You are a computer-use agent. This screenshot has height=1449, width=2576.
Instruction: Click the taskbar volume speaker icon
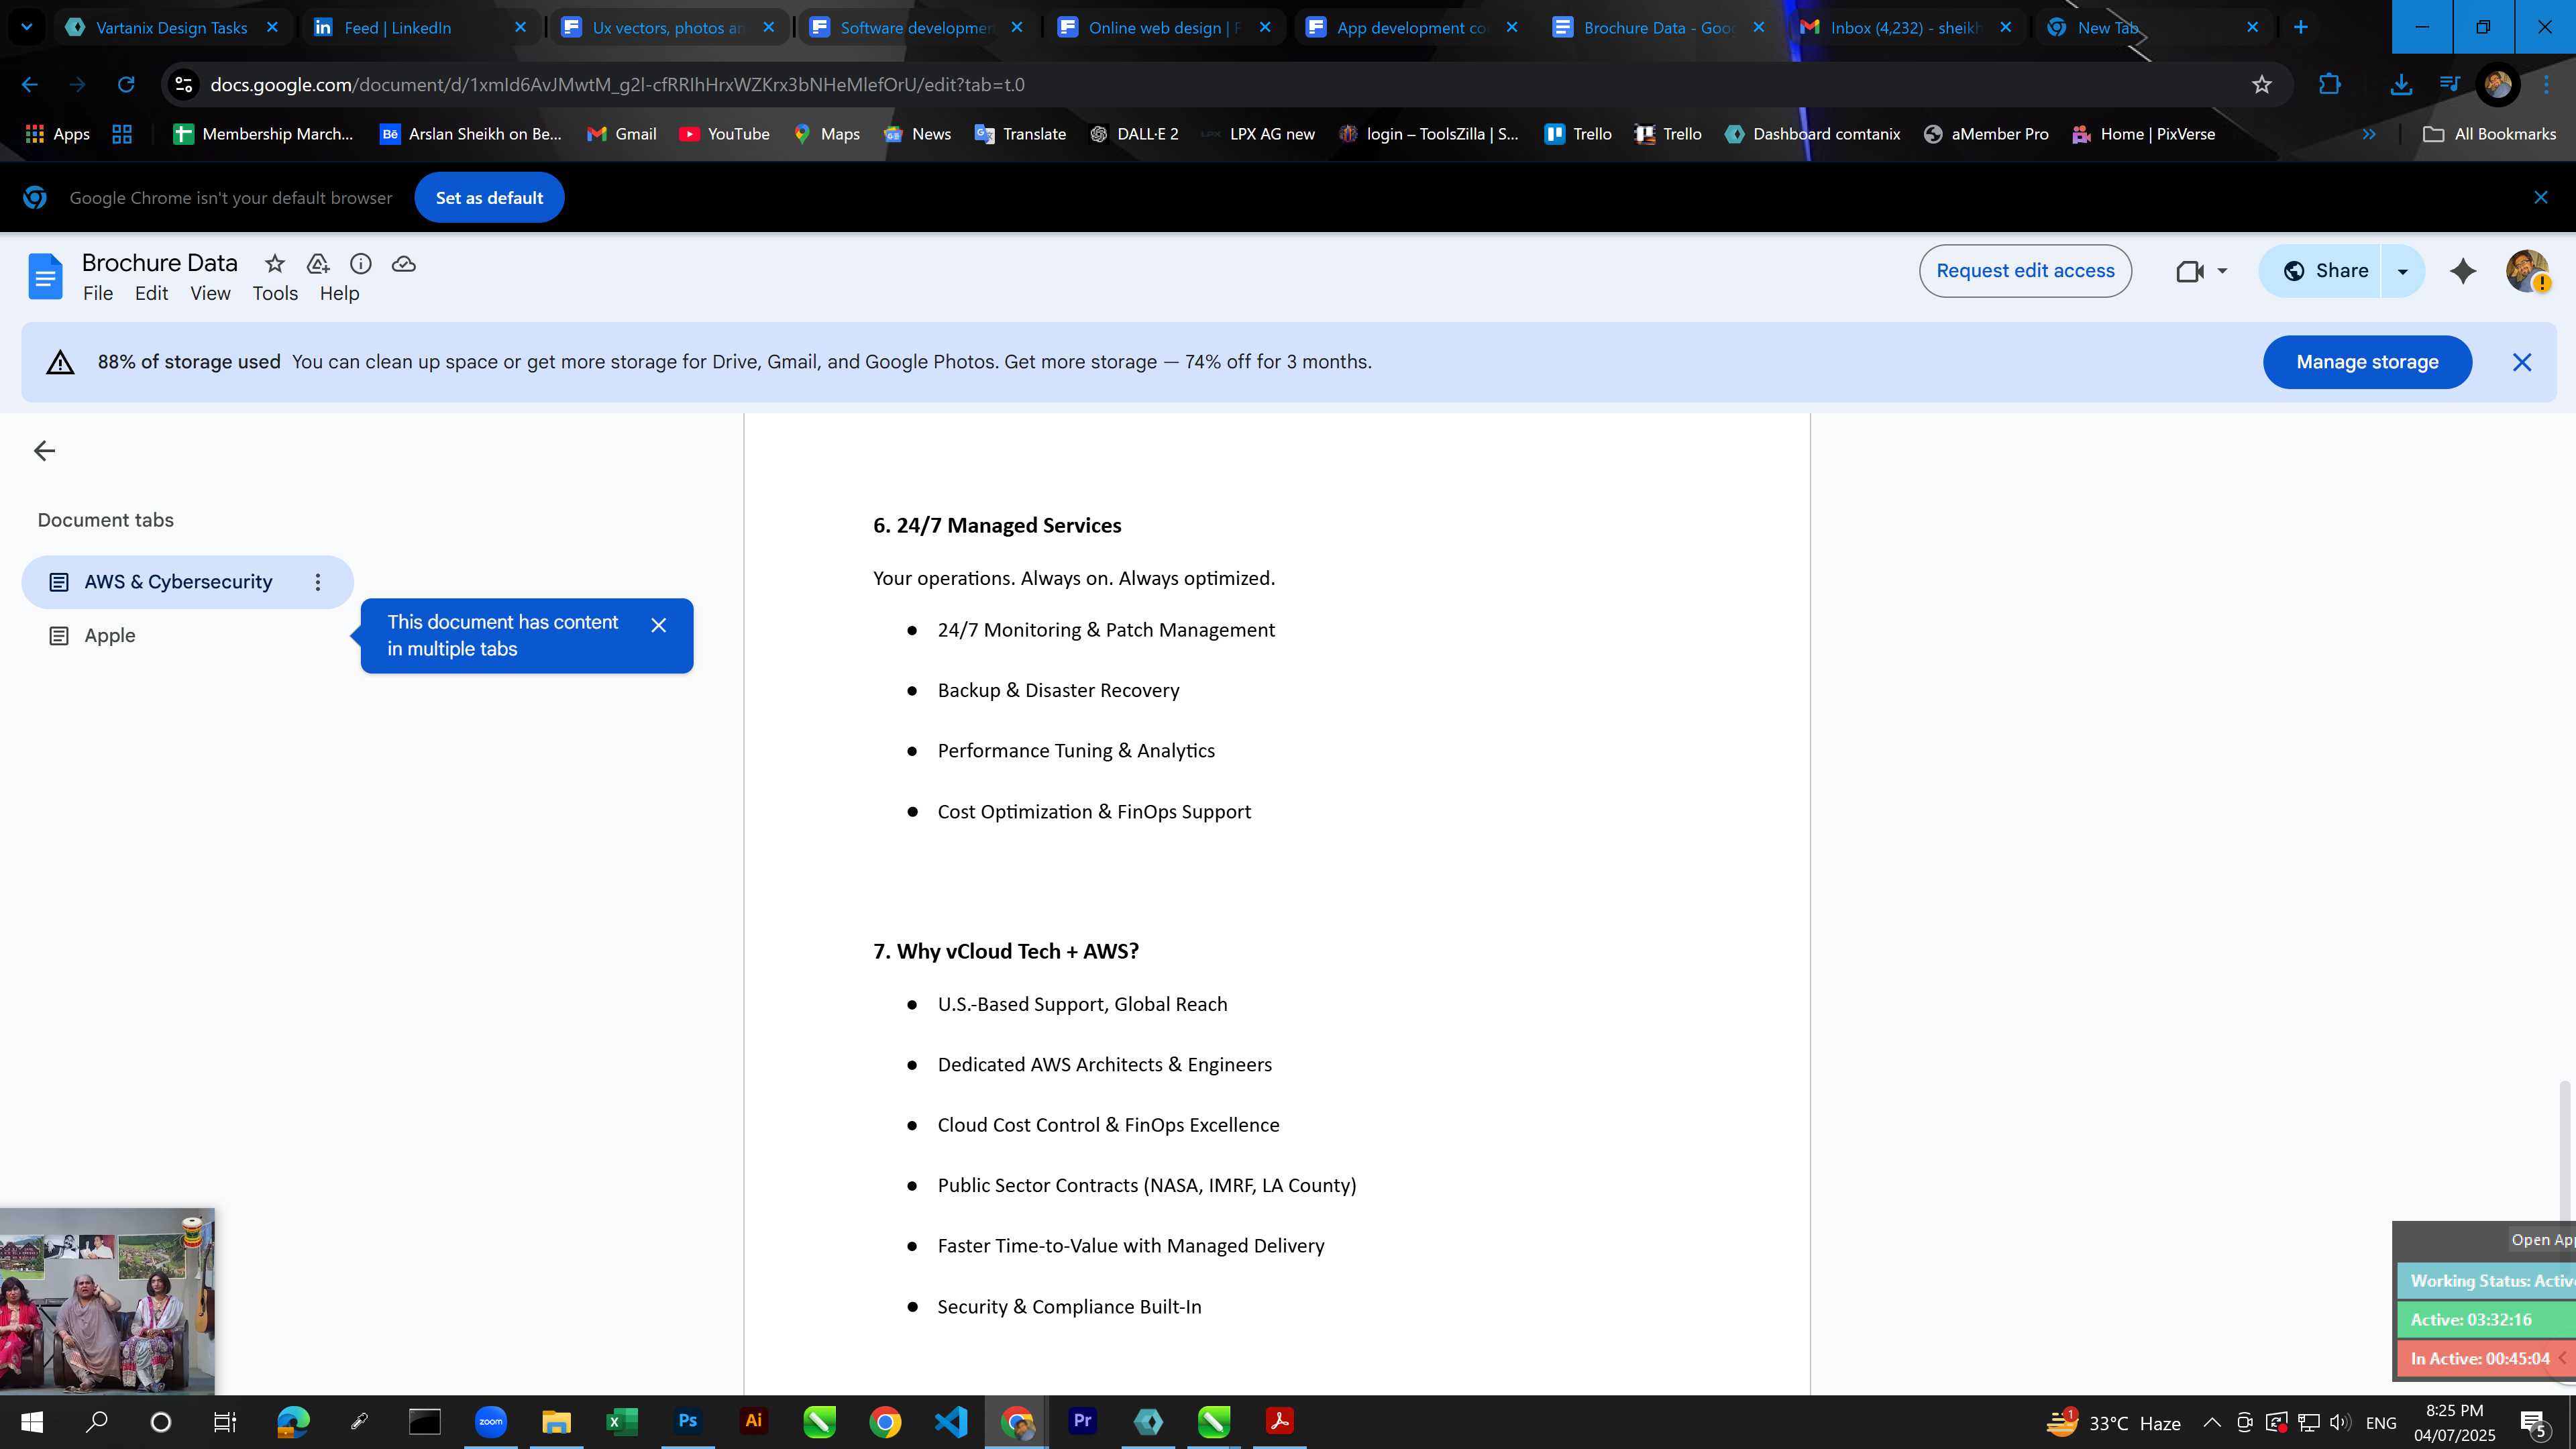tap(2339, 1422)
